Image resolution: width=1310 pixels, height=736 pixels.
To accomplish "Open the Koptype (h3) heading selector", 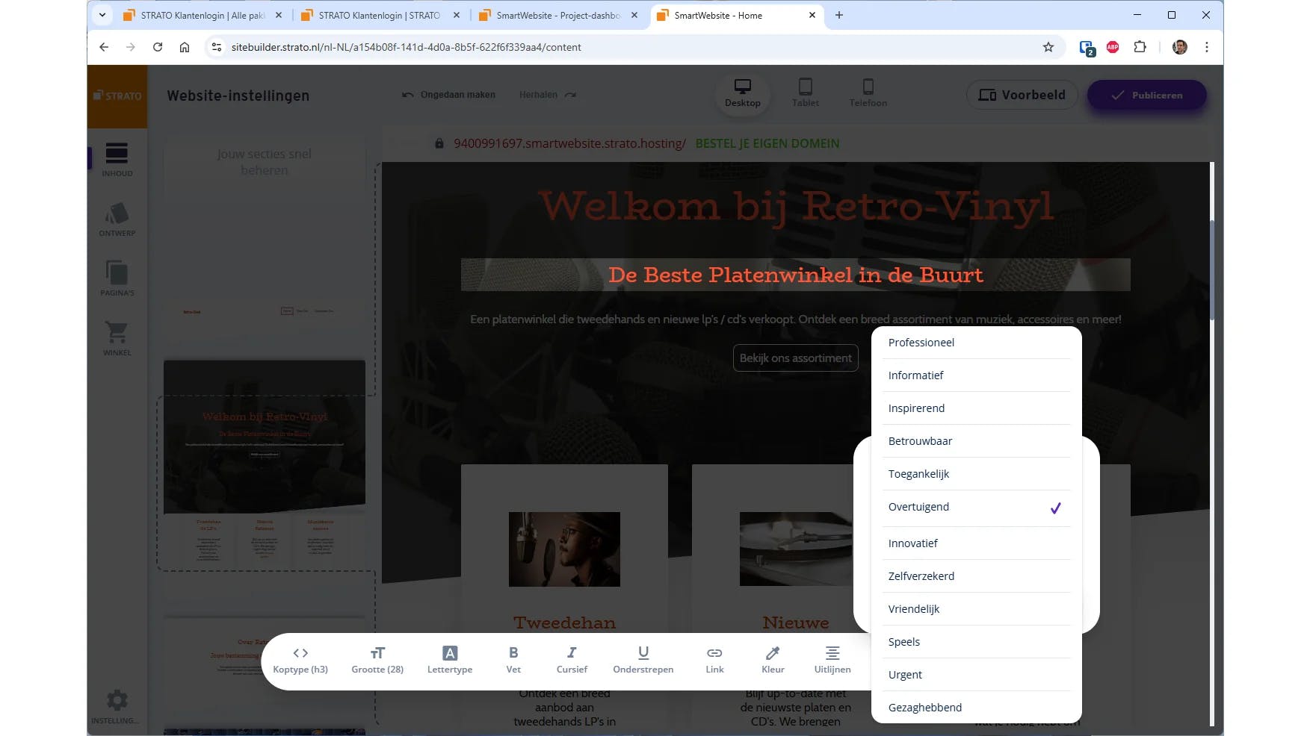I will point(300,660).
